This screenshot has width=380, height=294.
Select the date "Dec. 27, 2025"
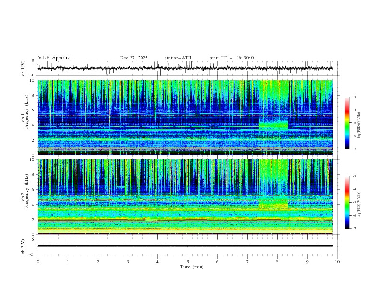click(134, 58)
